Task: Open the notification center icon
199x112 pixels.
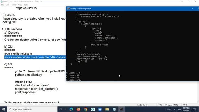Action: coord(194,109)
